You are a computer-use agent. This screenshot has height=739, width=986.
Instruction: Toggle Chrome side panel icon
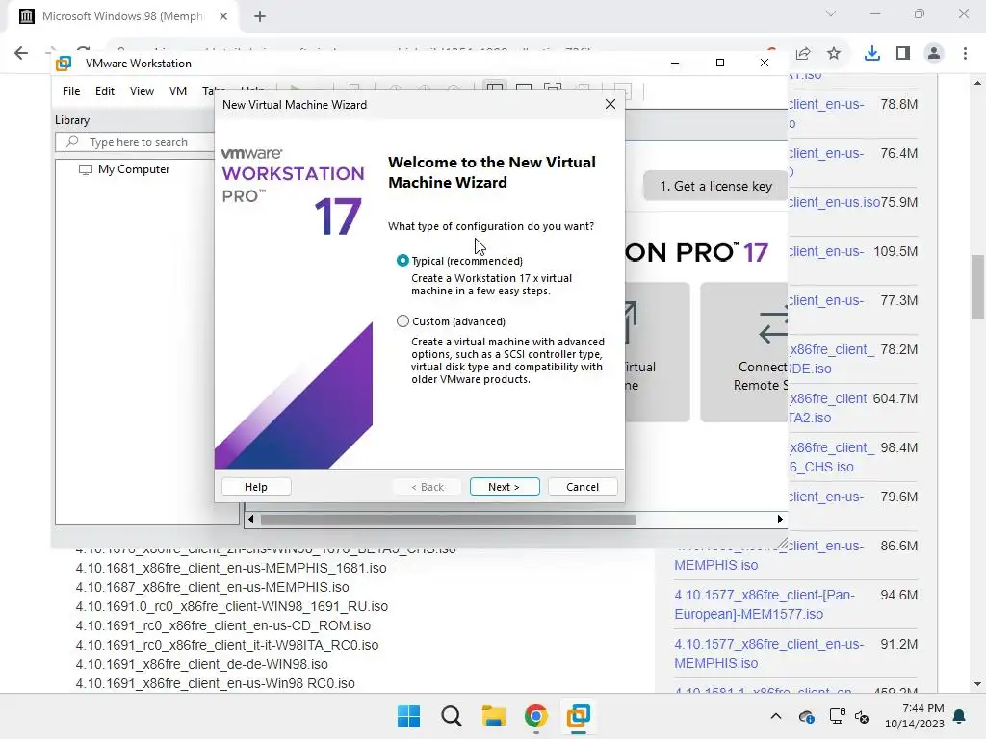[903, 54]
